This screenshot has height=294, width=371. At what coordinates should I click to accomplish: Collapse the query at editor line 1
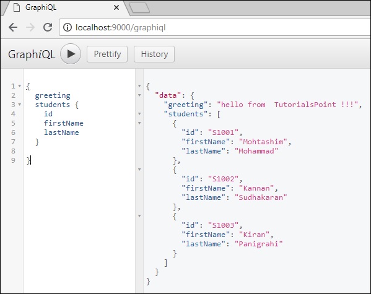20,86
